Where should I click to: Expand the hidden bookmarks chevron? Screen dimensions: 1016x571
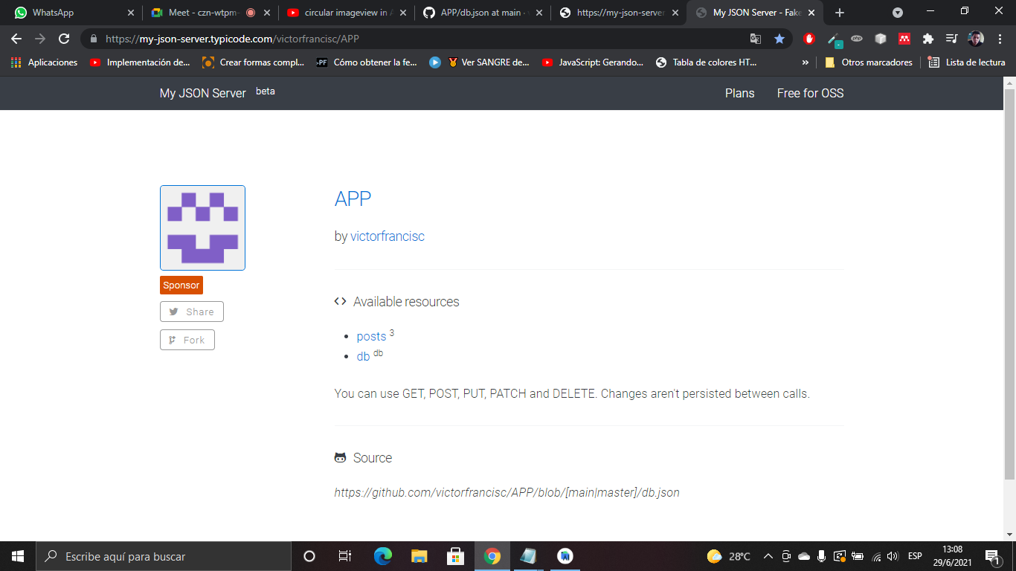point(805,62)
